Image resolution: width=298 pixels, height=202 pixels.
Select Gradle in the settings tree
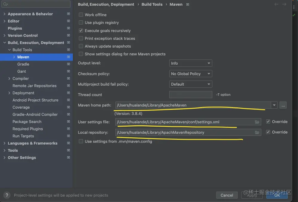(23, 64)
